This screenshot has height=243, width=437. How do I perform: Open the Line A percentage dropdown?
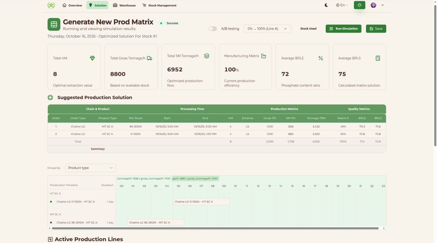(267, 29)
